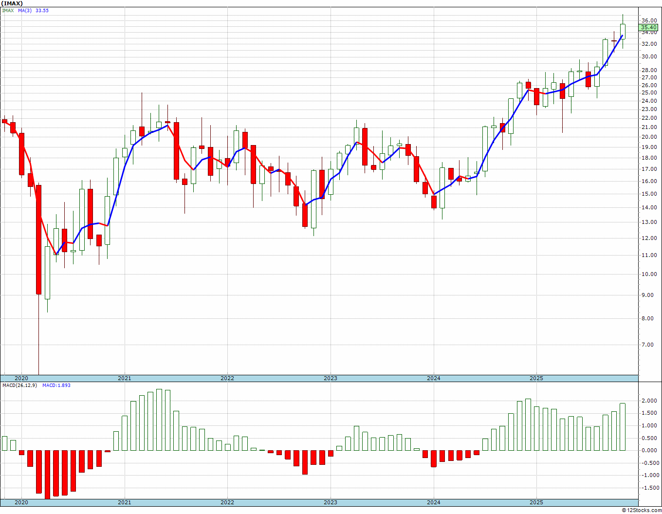This screenshot has height=514, width=662.
Task: Click the 2024 label on the price timeline
Action: coord(433,378)
